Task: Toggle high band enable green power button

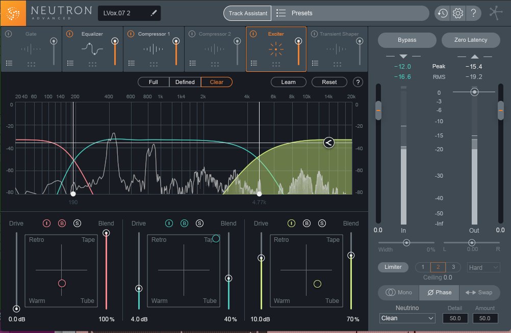Action: pyautogui.click(x=291, y=224)
